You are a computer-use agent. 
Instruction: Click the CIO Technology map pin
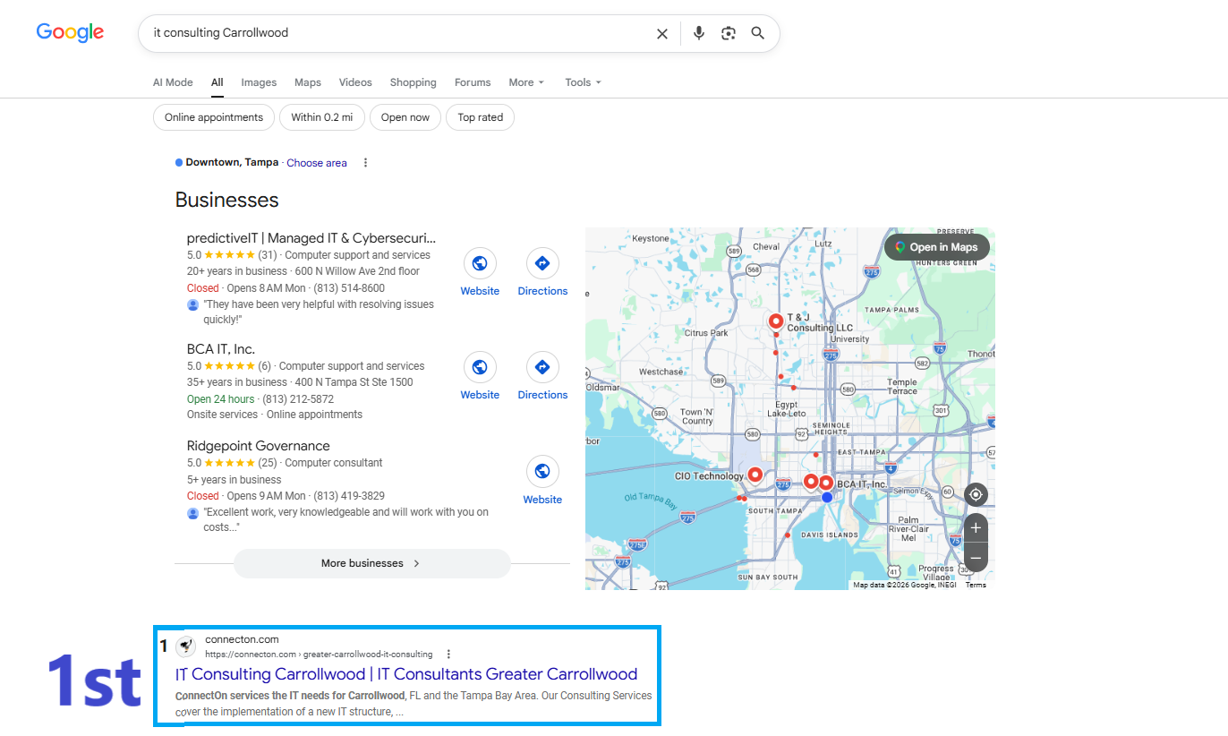[x=755, y=475]
